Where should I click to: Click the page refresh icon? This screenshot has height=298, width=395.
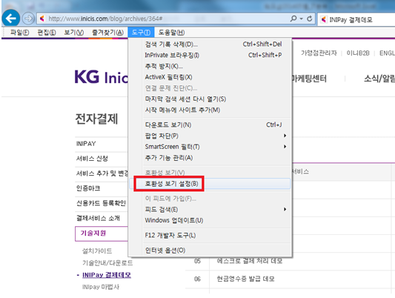[310, 19]
